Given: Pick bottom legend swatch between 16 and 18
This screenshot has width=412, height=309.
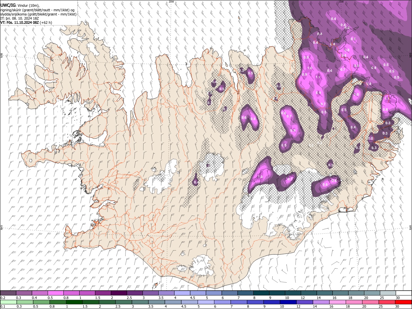Looking at the screenshot, I should pos(338,302).
